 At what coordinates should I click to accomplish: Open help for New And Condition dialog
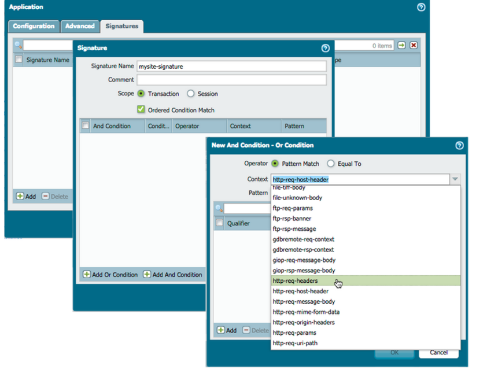[x=459, y=145]
